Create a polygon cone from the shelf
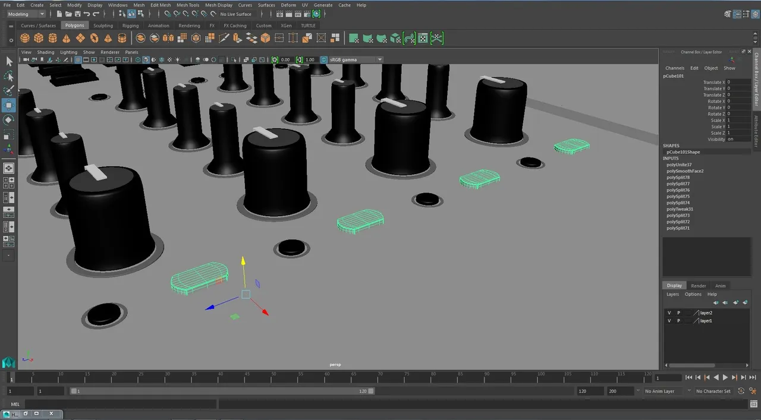 tap(66, 38)
